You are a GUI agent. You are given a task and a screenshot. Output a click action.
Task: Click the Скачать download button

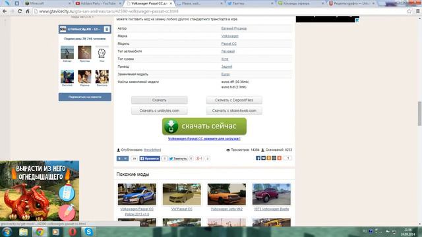(160, 100)
